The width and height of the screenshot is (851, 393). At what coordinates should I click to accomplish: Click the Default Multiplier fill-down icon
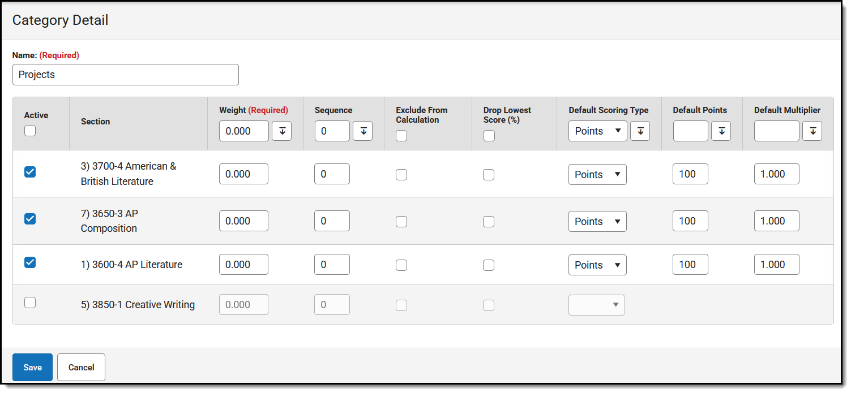[812, 131]
